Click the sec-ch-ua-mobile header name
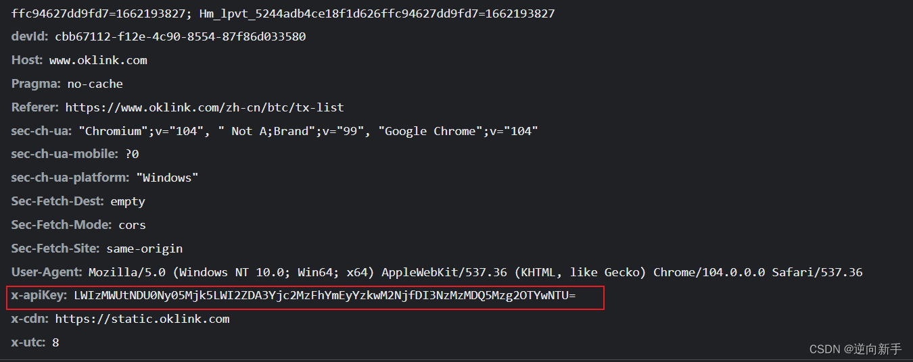 (x=65, y=154)
